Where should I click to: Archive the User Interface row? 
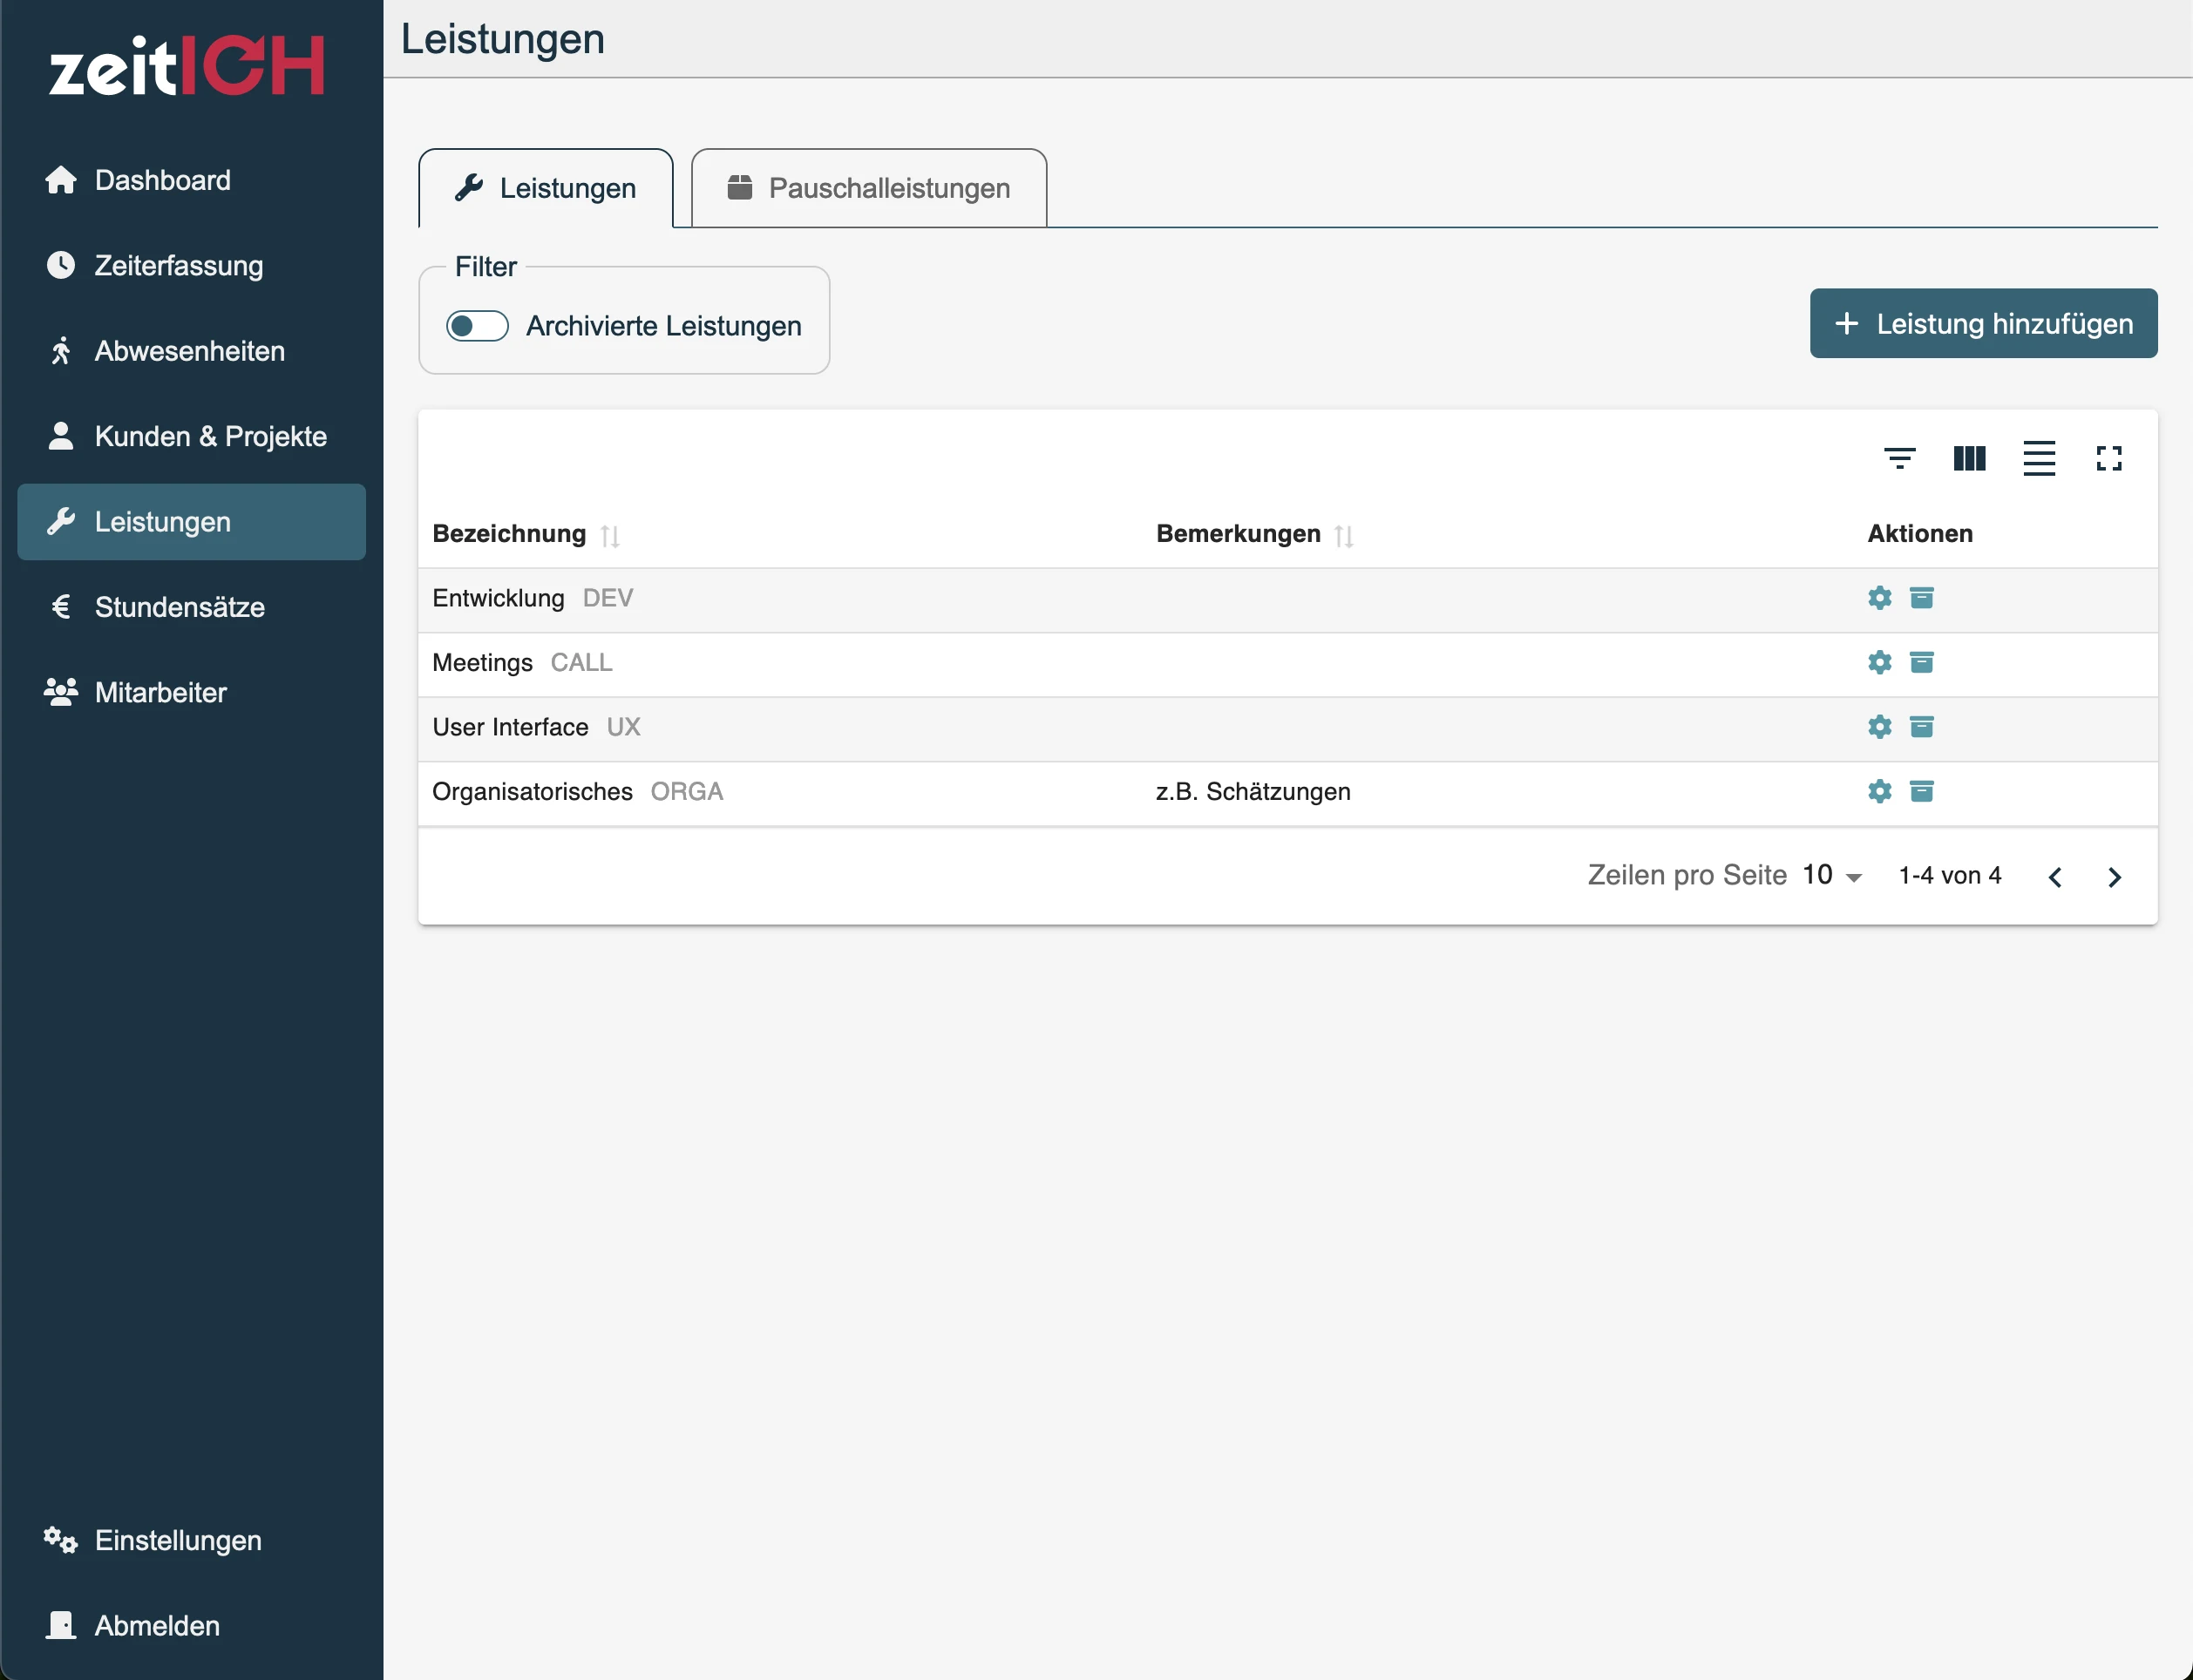(1922, 727)
